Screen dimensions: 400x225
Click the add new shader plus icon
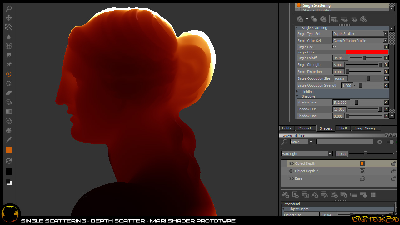[x=300, y=19]
